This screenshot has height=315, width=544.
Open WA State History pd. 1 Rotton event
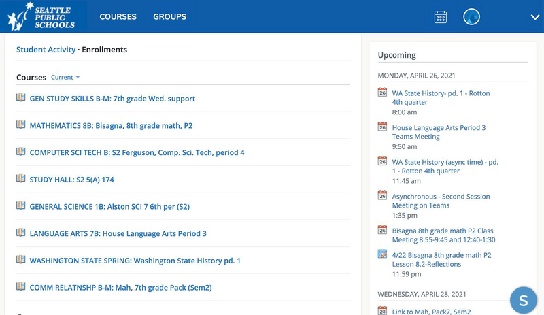[441, 97]
